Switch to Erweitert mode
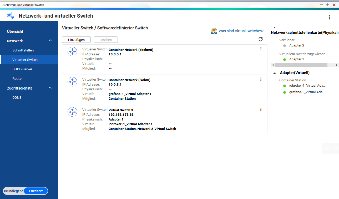 [36, 191]
